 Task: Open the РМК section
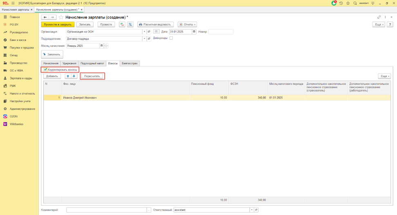coord(13,86)
